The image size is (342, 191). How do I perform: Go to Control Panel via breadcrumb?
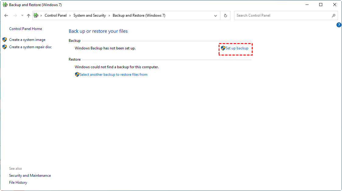coord(56,15)
